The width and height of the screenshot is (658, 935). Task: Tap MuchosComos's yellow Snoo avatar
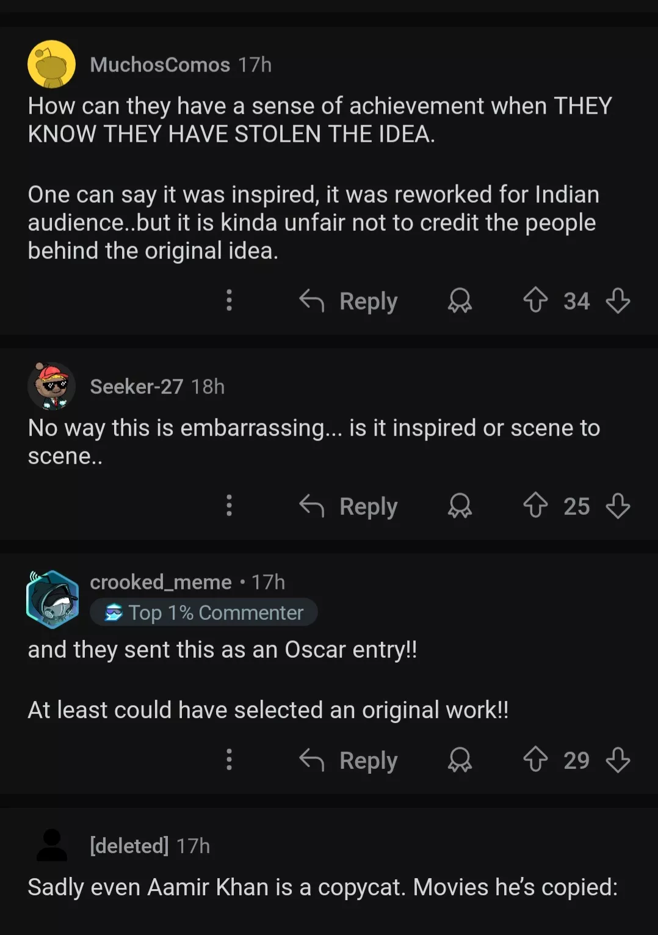52,64
